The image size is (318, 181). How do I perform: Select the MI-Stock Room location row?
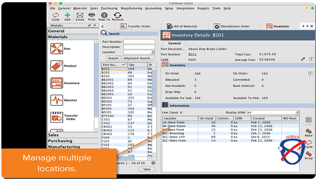pyautogui.click(x=231, y=126)
